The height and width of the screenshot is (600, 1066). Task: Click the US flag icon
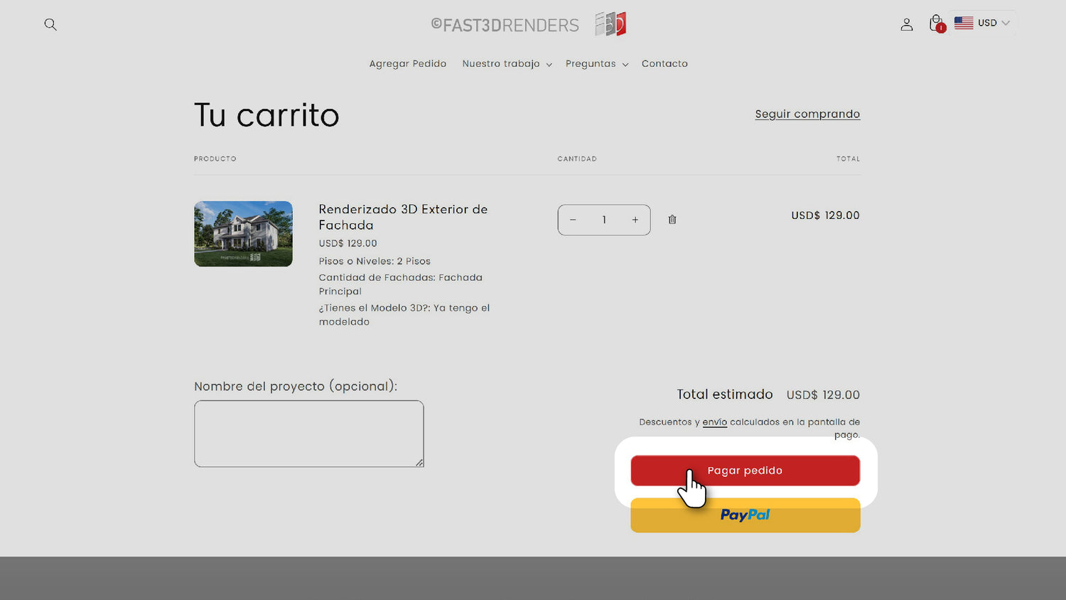[964, 23]
